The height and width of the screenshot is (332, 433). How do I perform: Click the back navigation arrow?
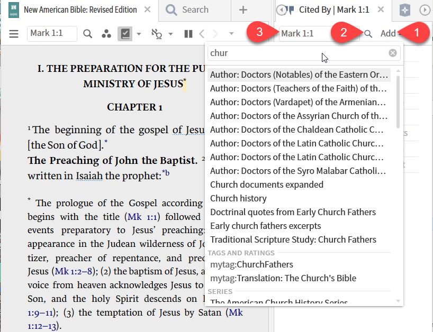(x=202, y=33)
